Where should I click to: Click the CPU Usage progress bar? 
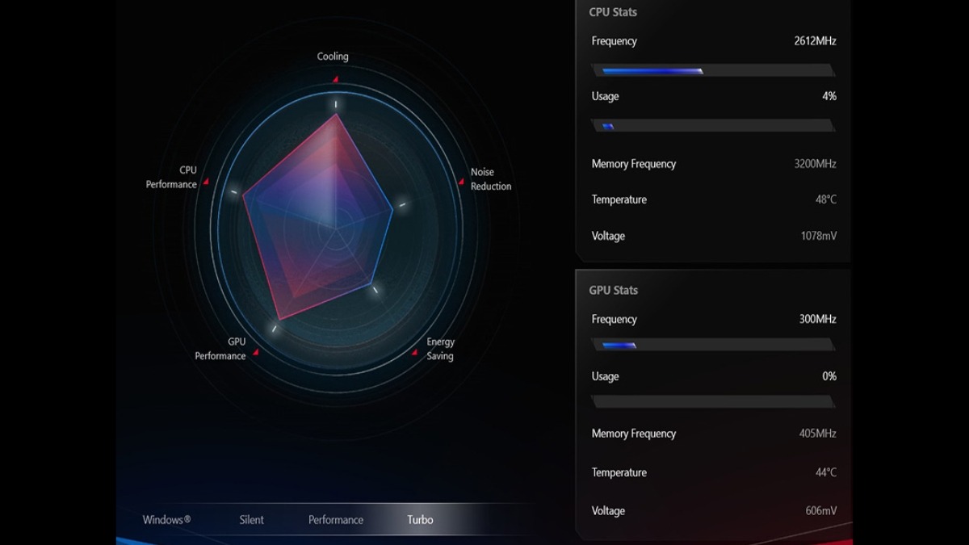click(x=713, y=126)
